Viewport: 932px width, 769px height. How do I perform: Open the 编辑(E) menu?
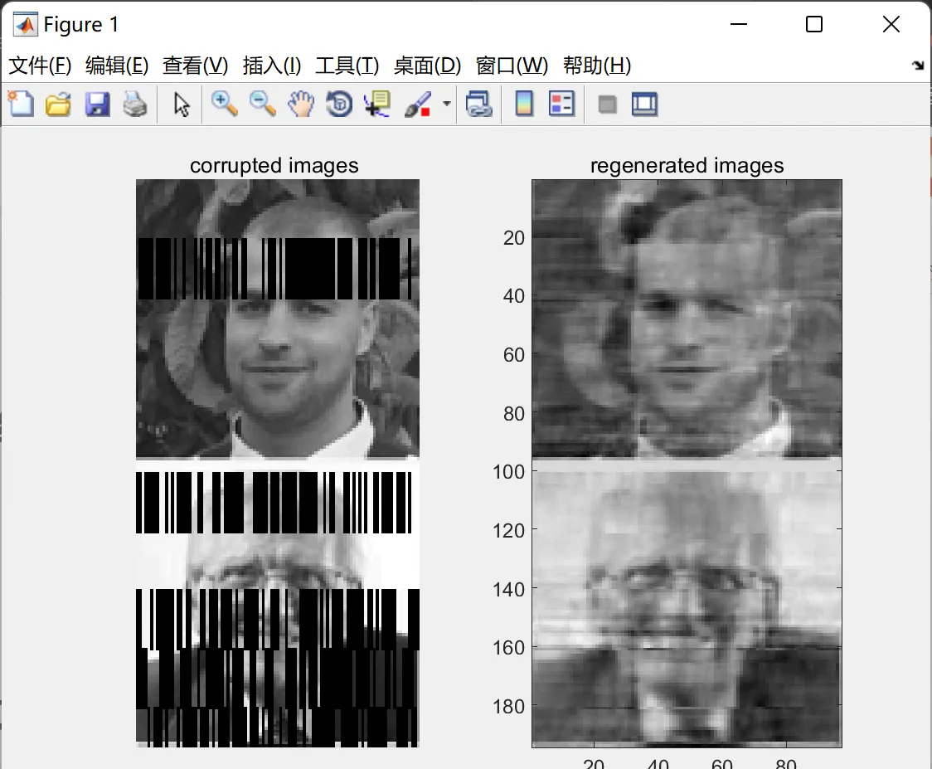117,66
